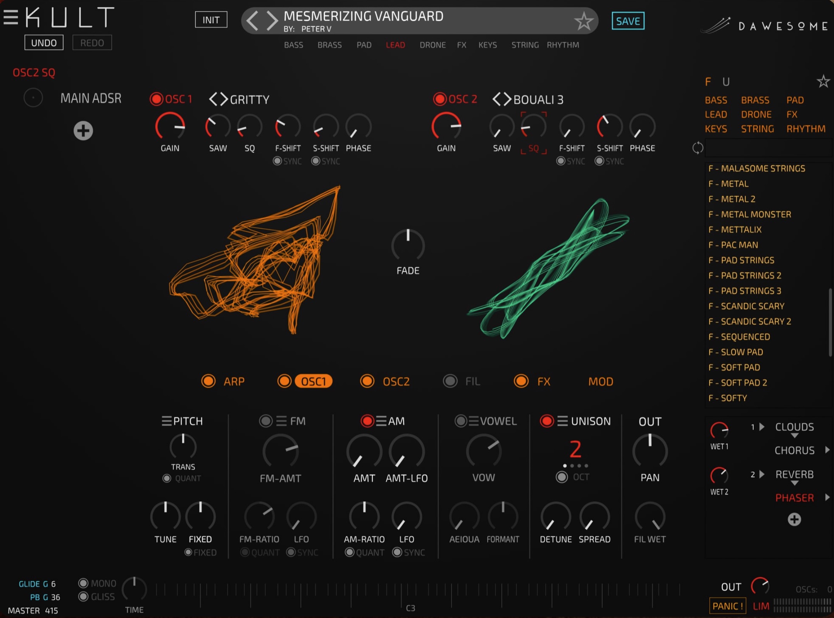This screenshot has width=834, height=618.
Task: Add a modulator with the plus icon under MAIN ADSR
Action: coord(83,130)
